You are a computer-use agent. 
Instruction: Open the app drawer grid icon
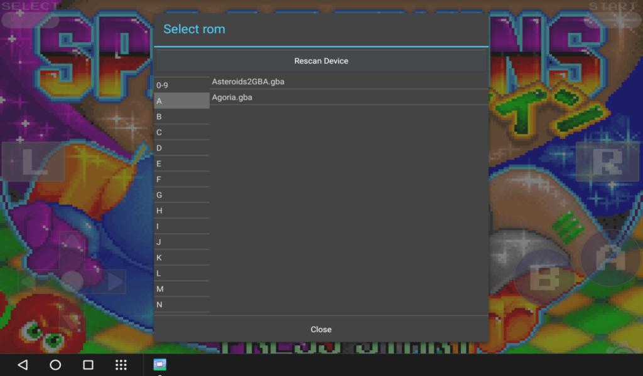[121, 365]
